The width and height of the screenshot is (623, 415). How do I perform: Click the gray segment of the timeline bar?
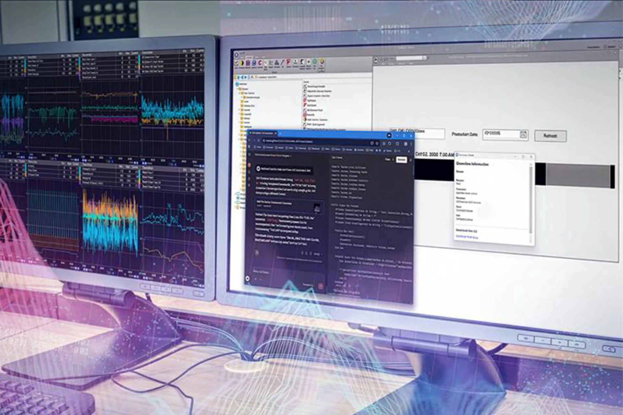click(578, 175)
